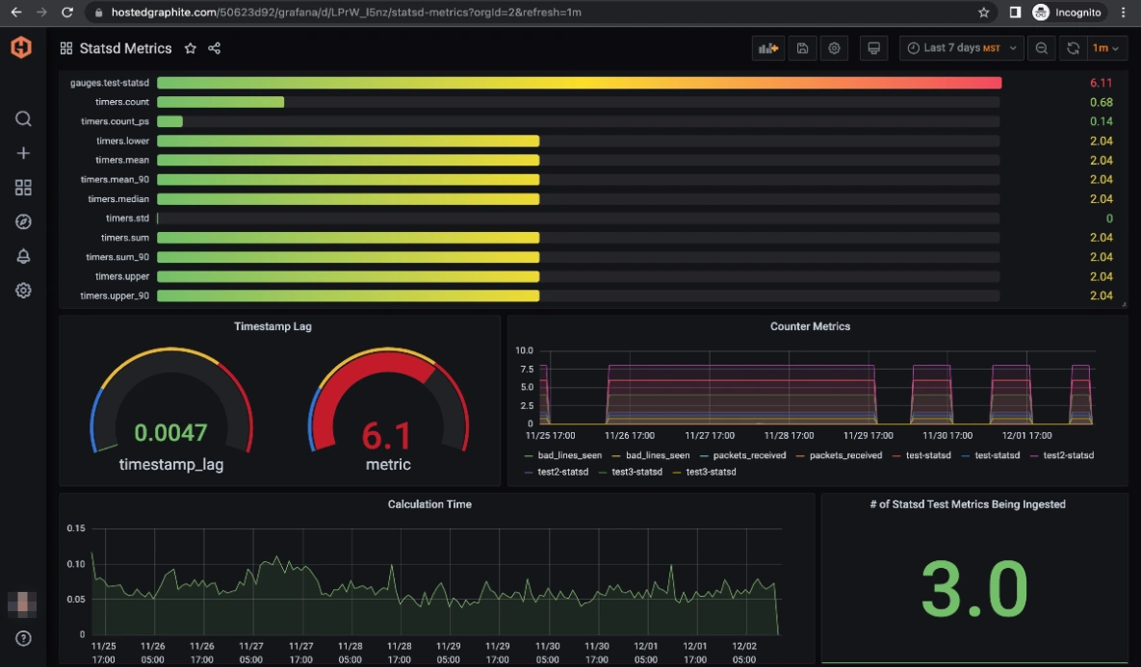Open the Calculation Time panel title menu
Screen dimensions: 1141x667
coord(429,504)
